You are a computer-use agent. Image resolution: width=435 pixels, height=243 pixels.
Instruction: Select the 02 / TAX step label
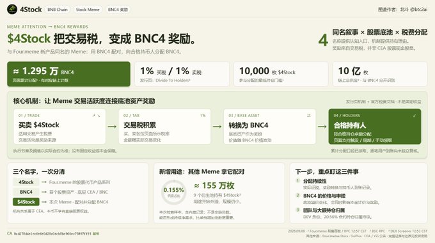[x=132, y=115]
